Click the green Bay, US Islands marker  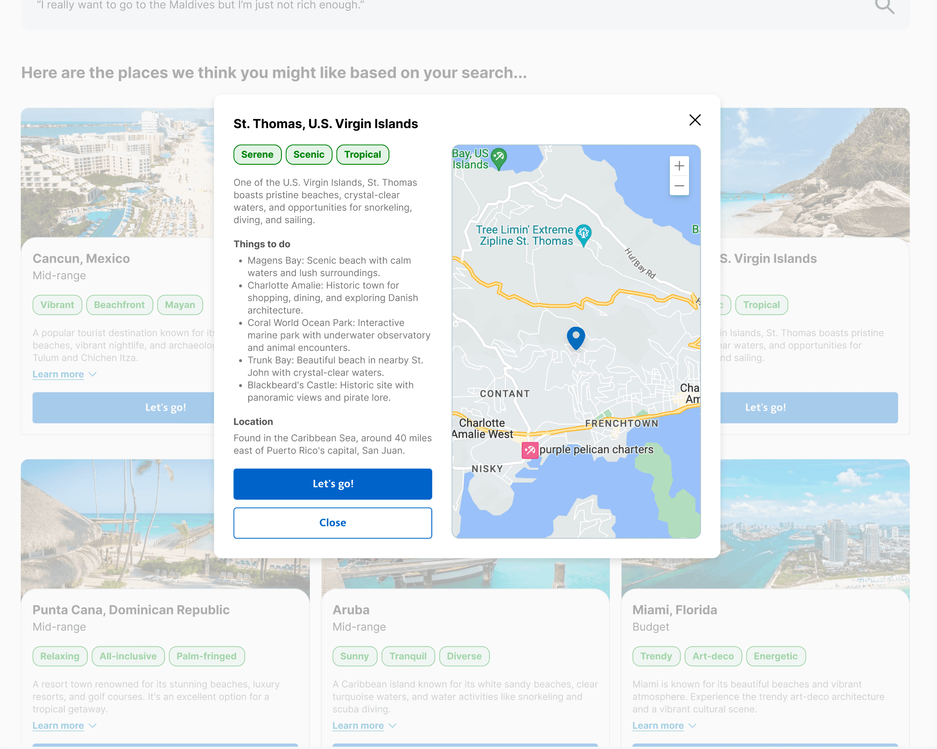(x=499, y=157)
